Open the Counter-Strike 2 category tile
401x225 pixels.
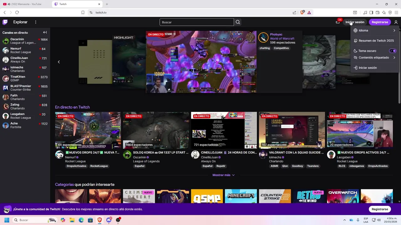pyautogui.click(x=275, y=196)
